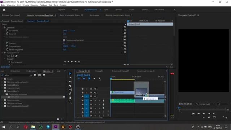Click the timeline horizontal zoom bar
Viewport: 231px width, 130px height.
(89, 118)
